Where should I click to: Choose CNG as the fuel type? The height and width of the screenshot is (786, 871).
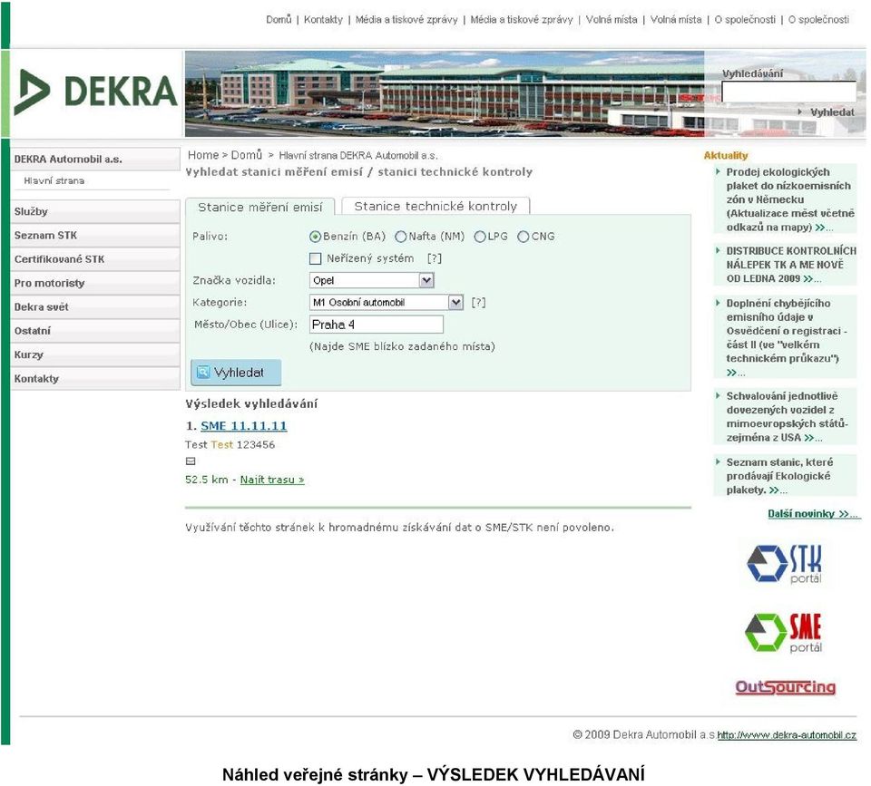(x=523, y=237)
